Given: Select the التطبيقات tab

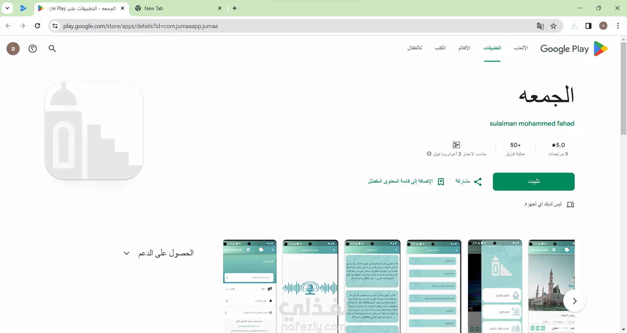Looking at the screenshot, I should (492, 48).
